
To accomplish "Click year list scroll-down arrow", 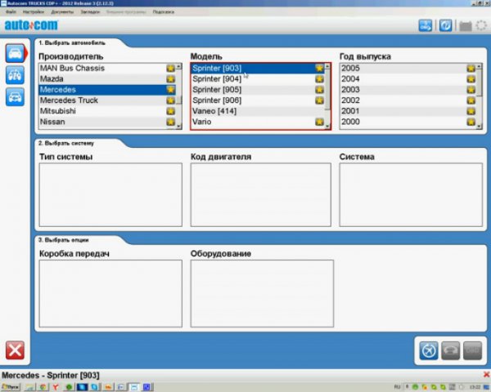I will tap(479, 126).
